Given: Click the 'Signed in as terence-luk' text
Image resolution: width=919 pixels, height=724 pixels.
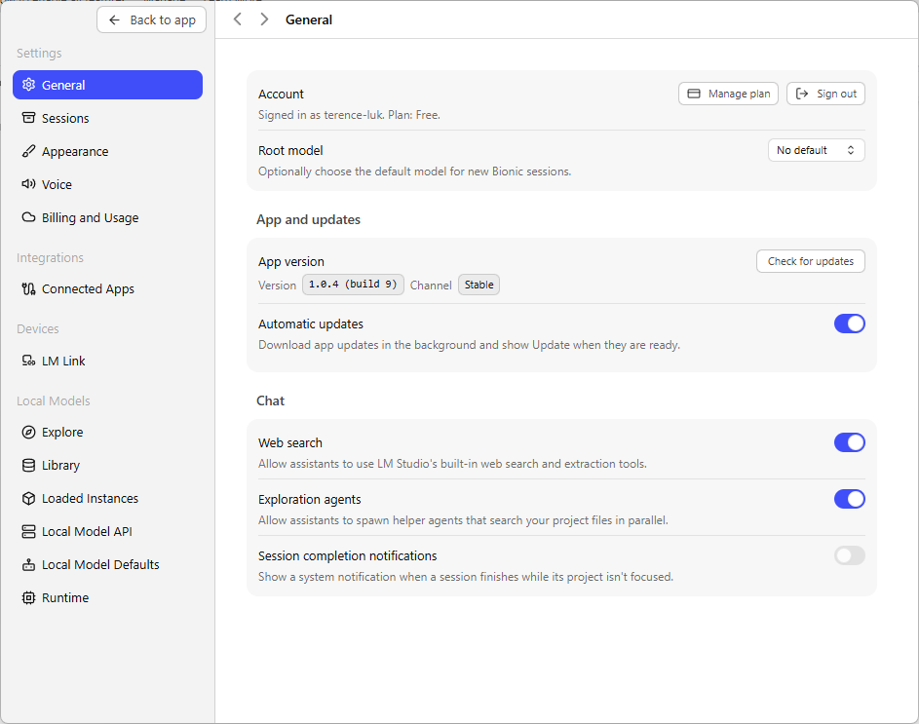Looking at the screenshot, I should pyautogui.click(x=321, y=115).
